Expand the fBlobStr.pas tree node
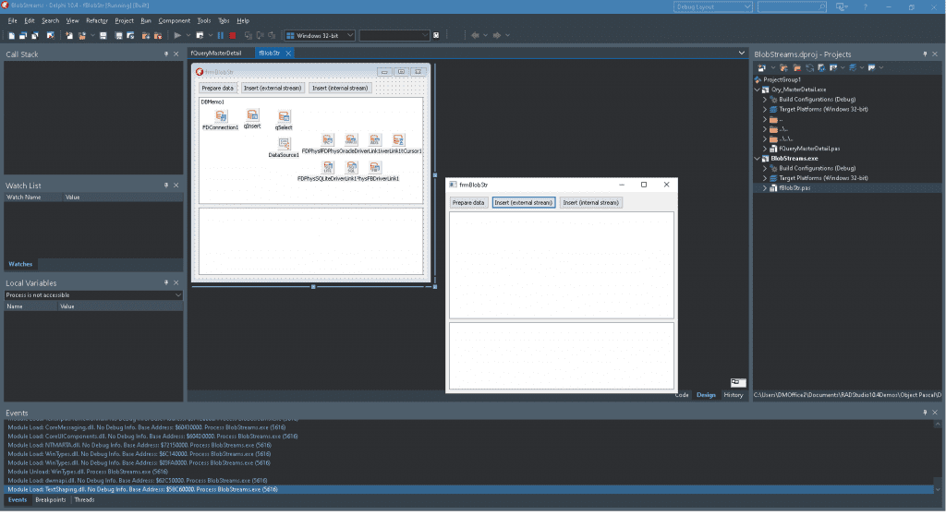 click(x=765, y=188)
